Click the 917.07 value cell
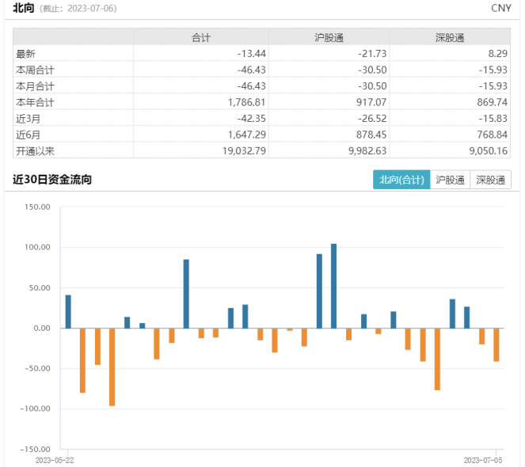The image size is (525, 467). (x=371, y=102)
